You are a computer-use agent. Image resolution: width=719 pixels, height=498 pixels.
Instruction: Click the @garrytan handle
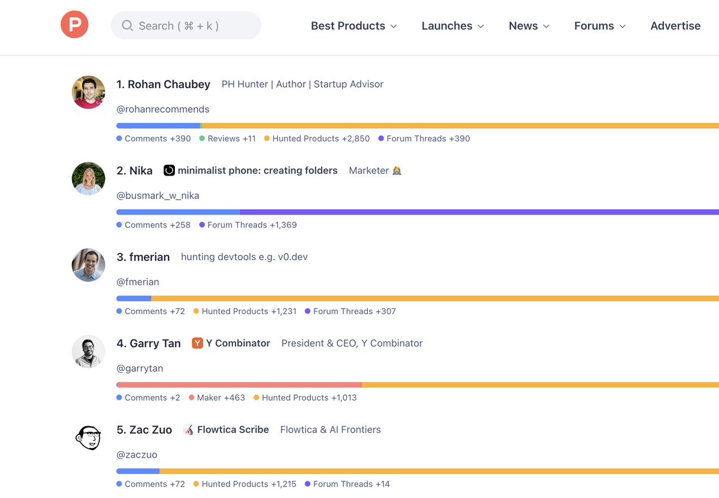(140, 368)
